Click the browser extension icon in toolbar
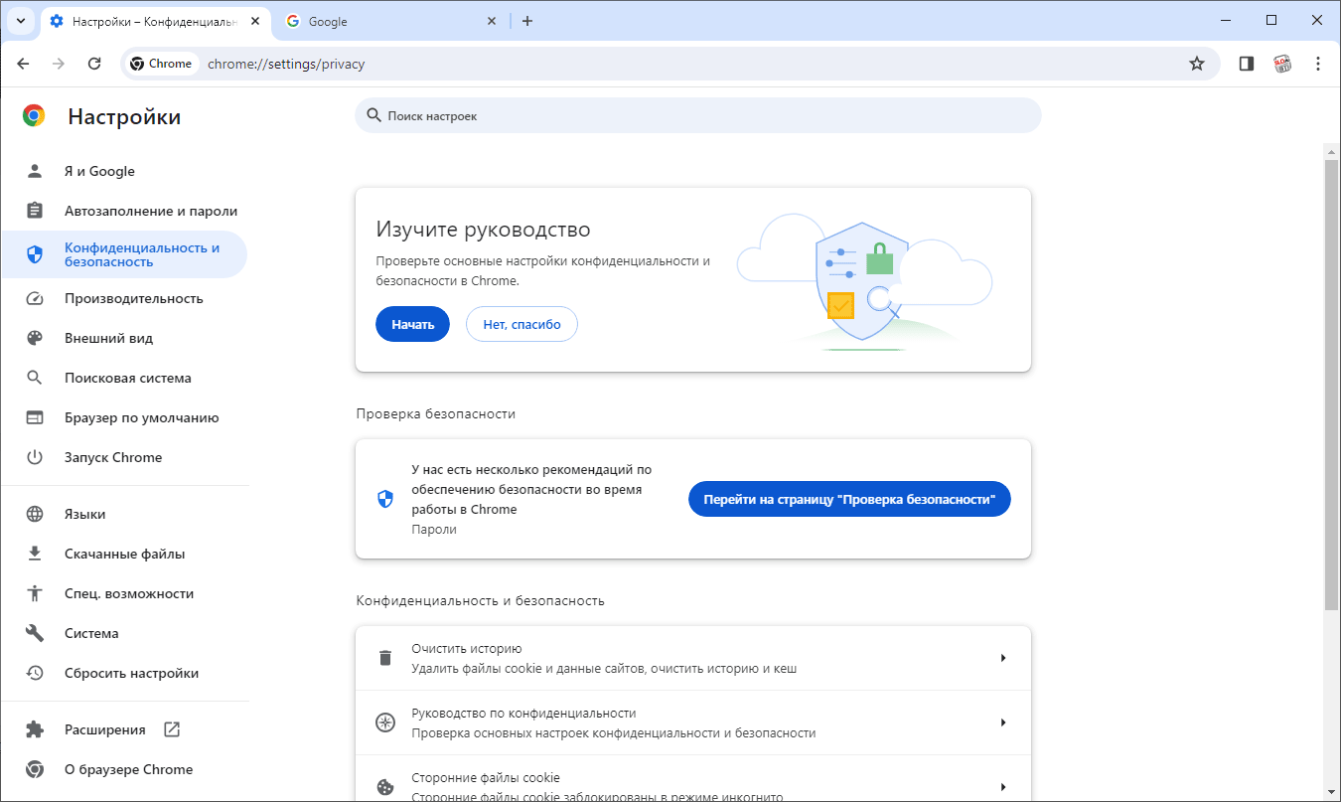 pyautogui.click(x=1282, y=64)
